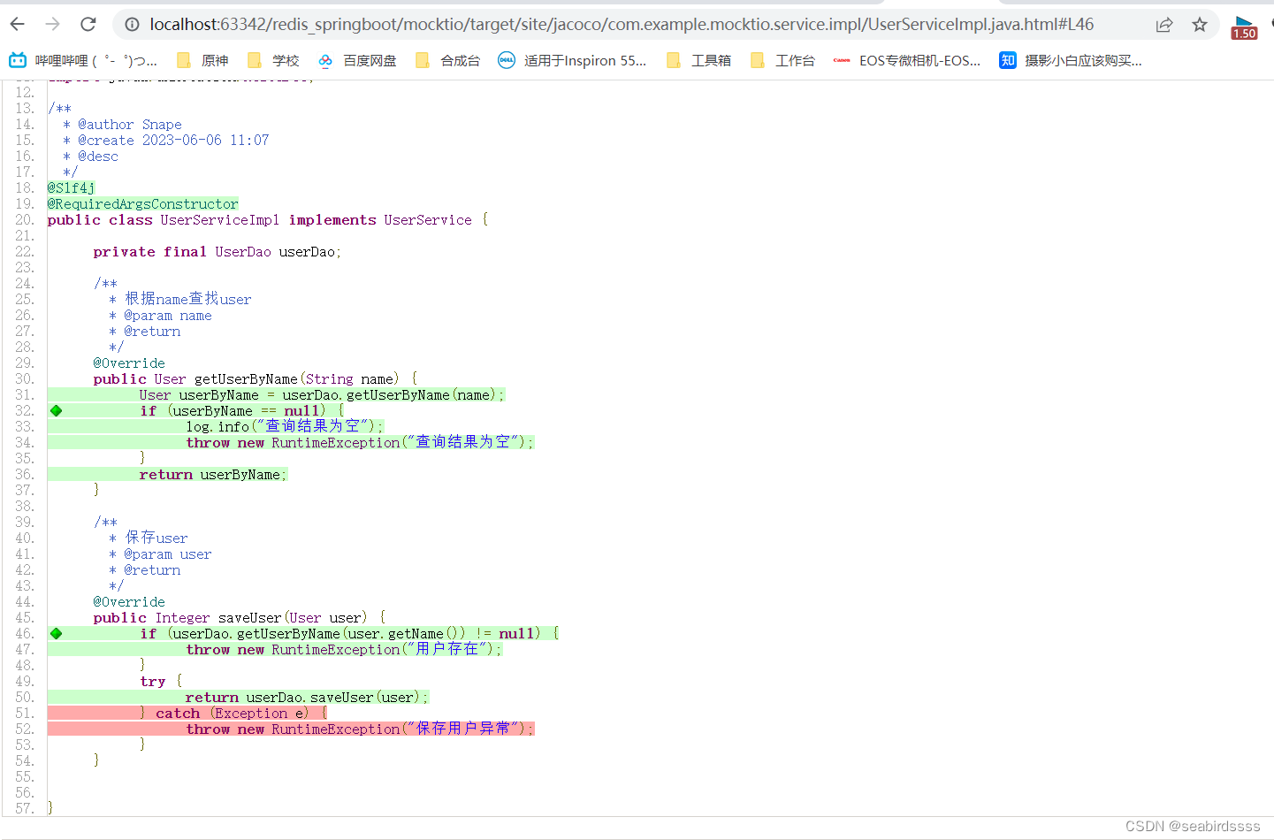Click the @RequiredArgsConstructor annotation text
Image resolution: width=1274 pixels, height=840 pixels.
tap(143, 203)
